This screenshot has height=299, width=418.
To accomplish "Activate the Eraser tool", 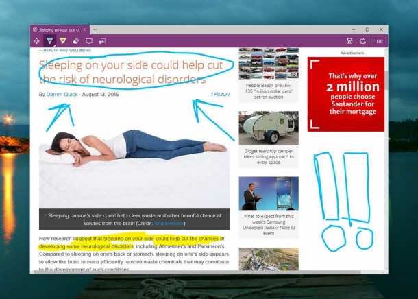I will coord(76,41).
